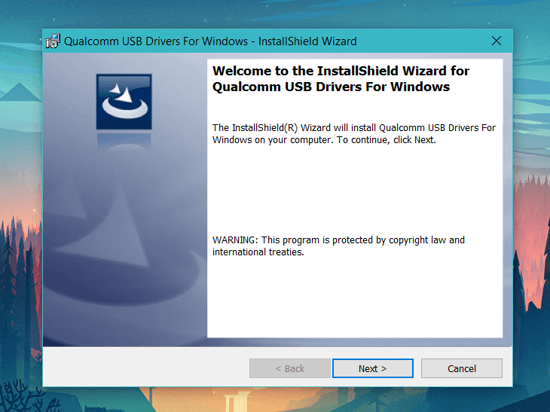
Task: Click the installer icon in the title bar
Action: (x=53, y=41)
